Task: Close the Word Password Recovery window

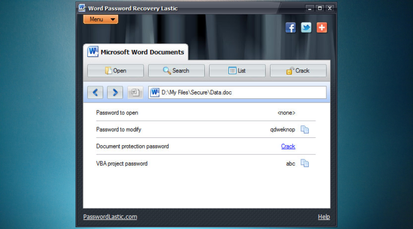Action: click(x=330, y=8)
